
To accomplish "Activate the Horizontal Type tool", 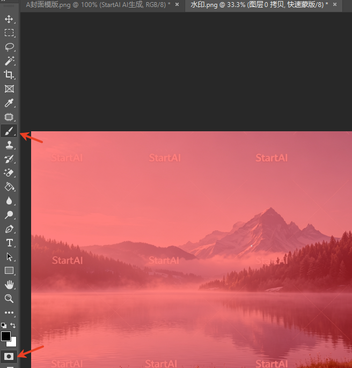I will (9, 243).
